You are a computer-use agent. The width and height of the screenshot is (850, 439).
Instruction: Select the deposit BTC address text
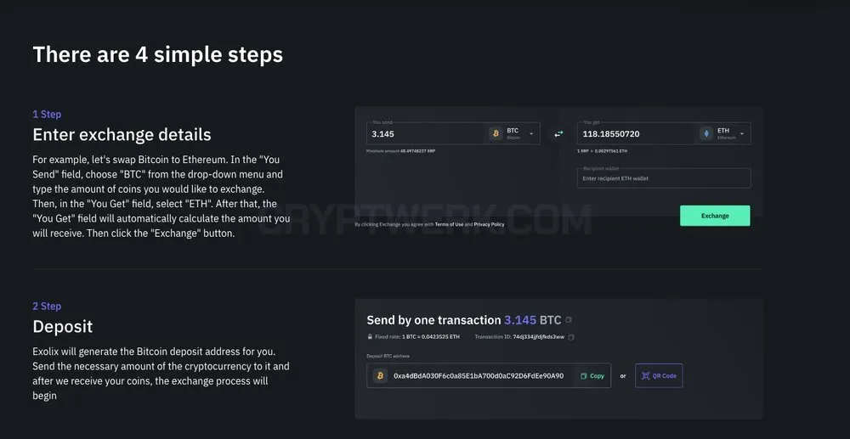click(x=479, y=375)
